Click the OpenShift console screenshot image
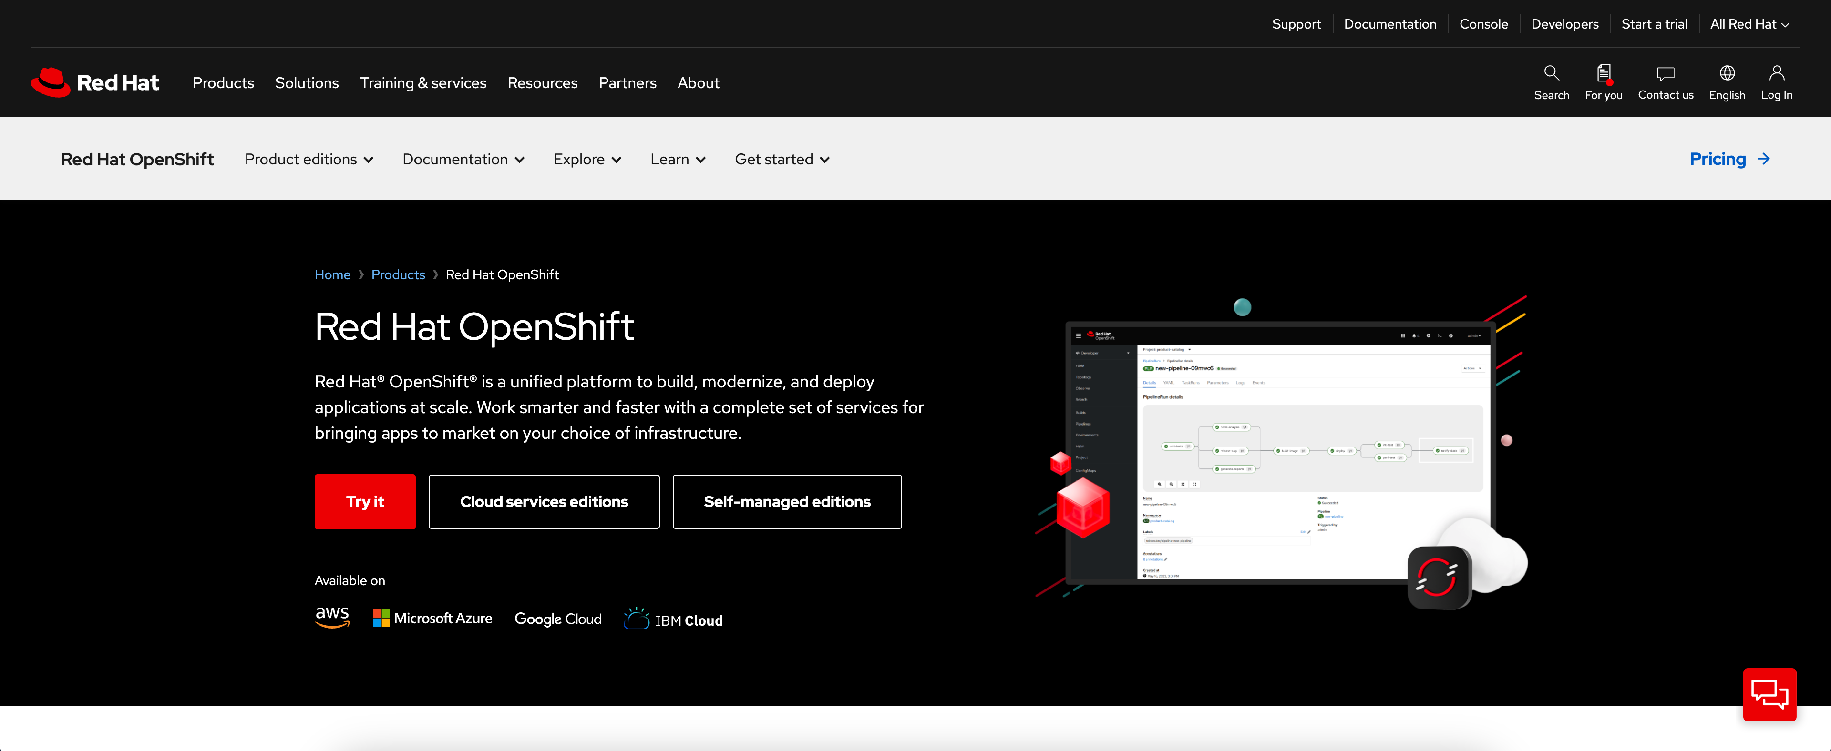 click(x=1280, y=453)
